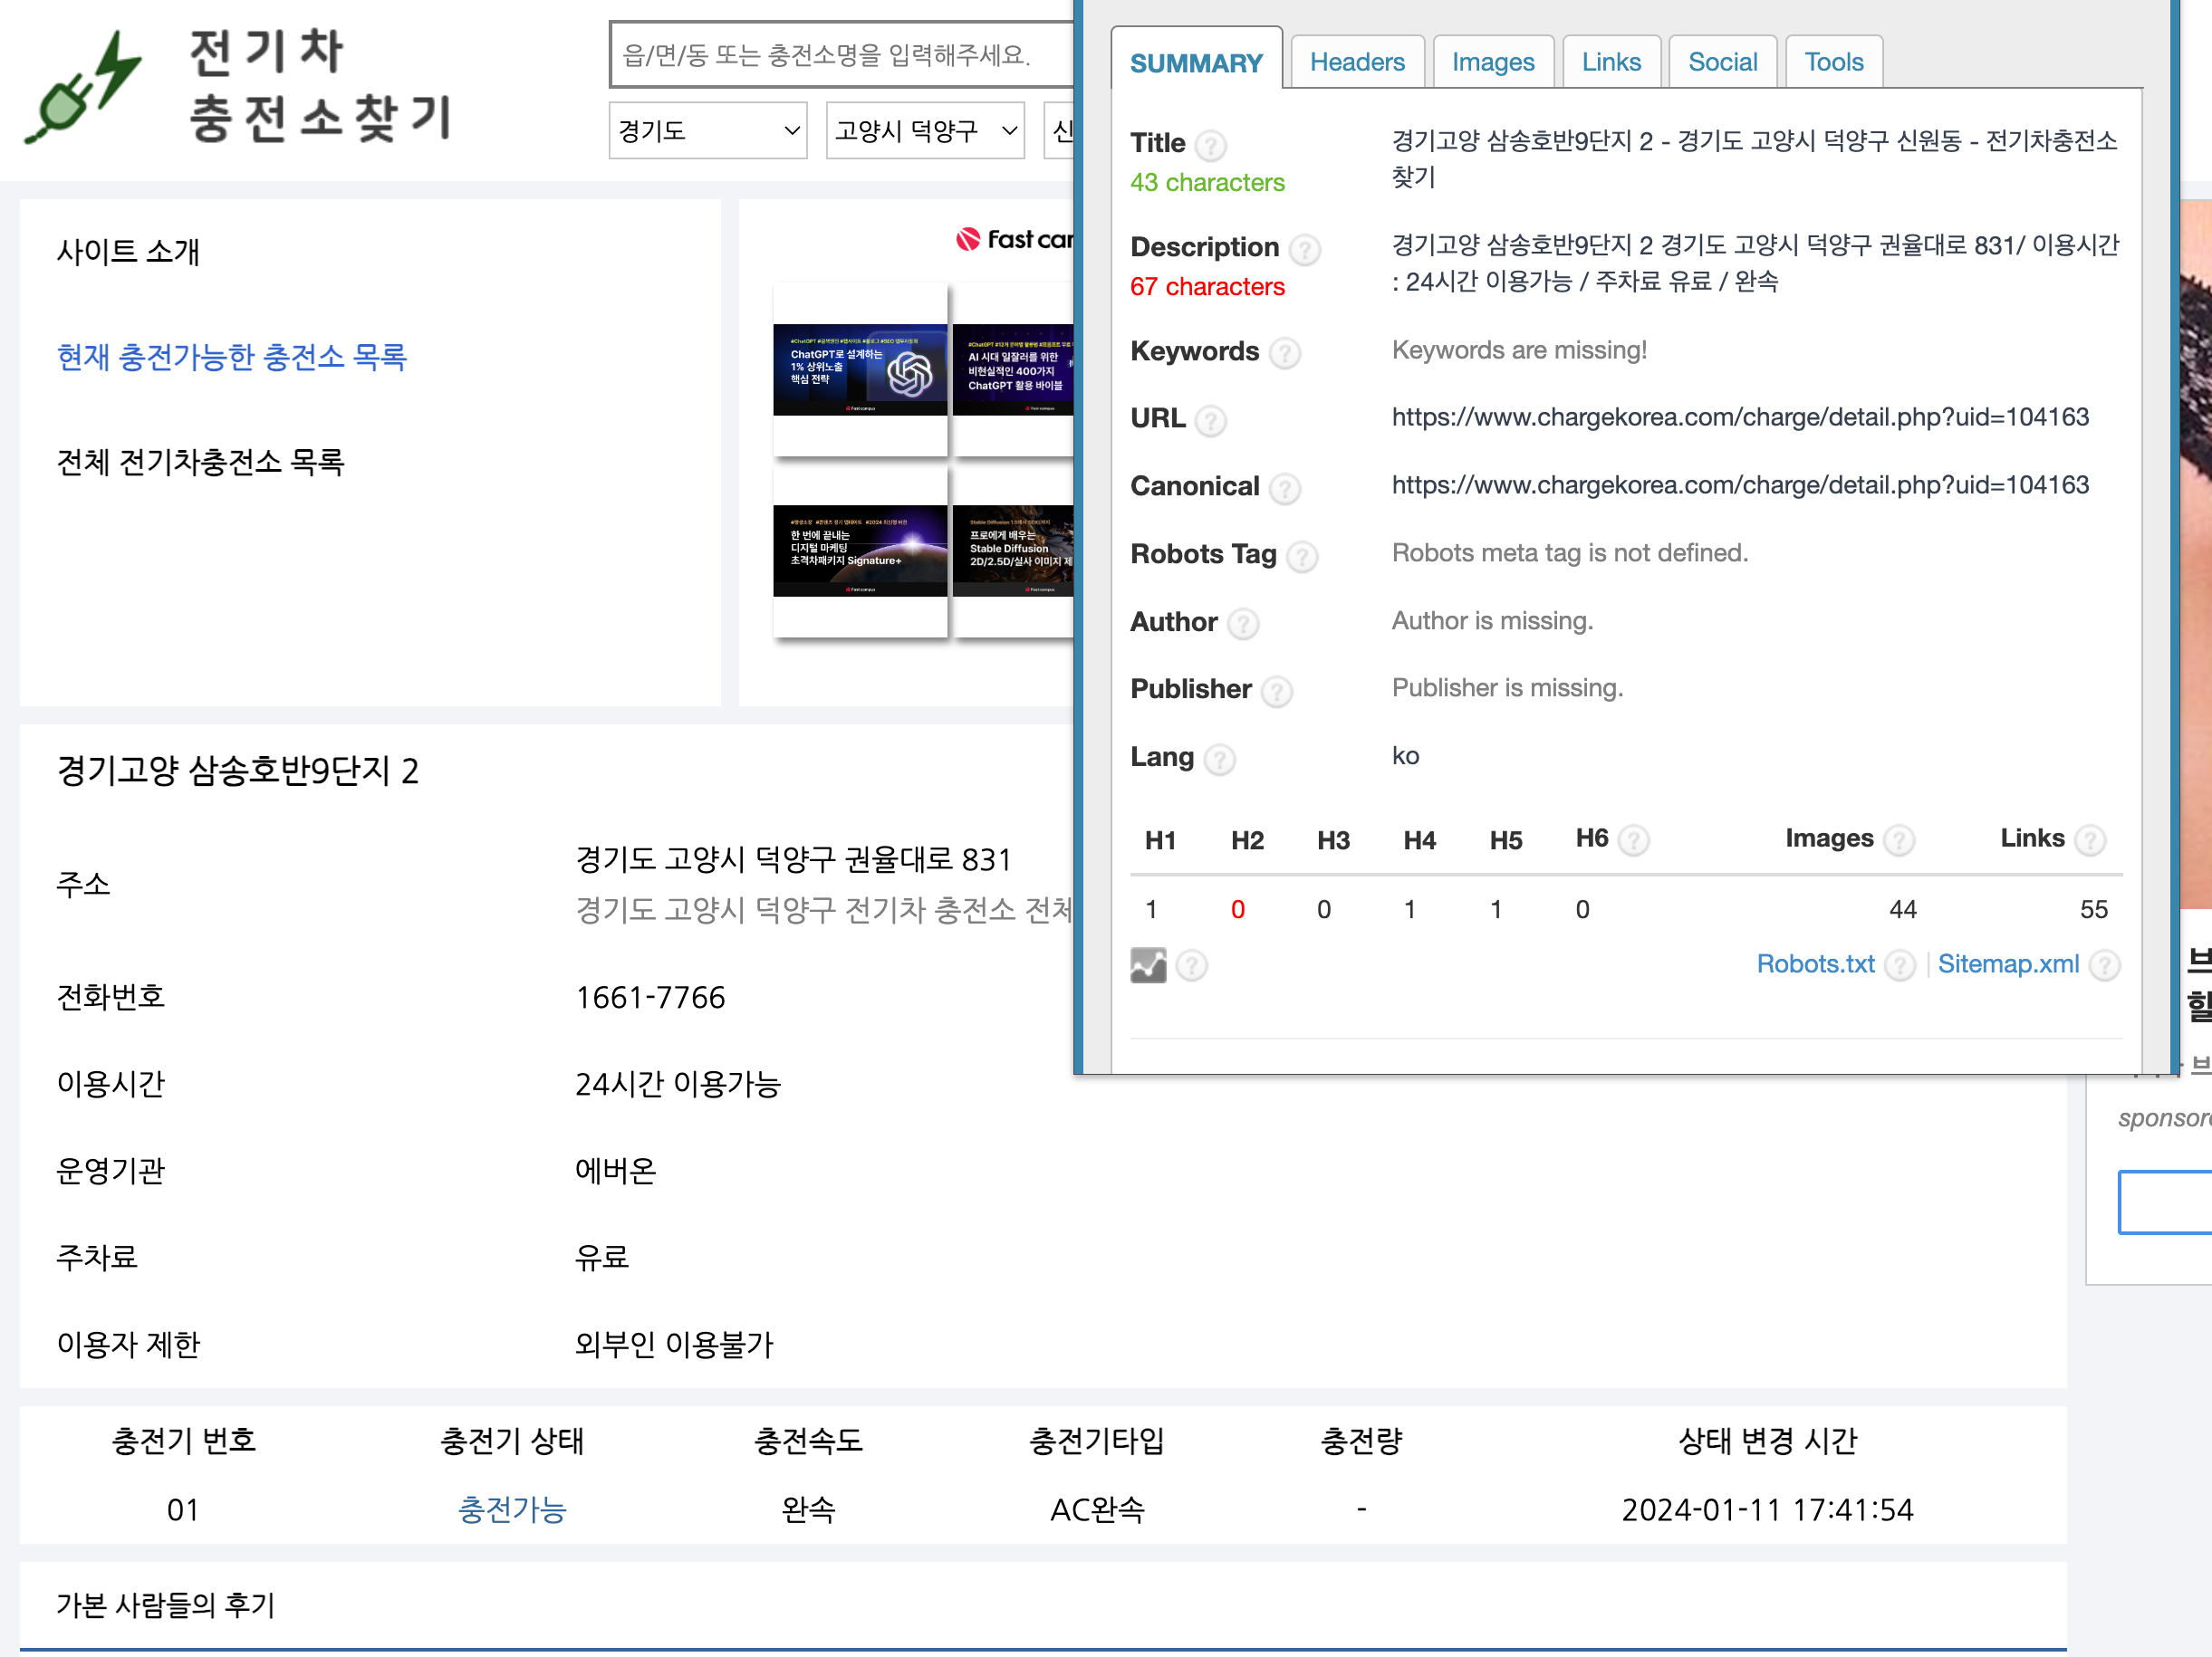Screen dimensions: 2212x1657
Task: Click the 전기차 충전소찾기 site title
Action: (x=322, y=86)
